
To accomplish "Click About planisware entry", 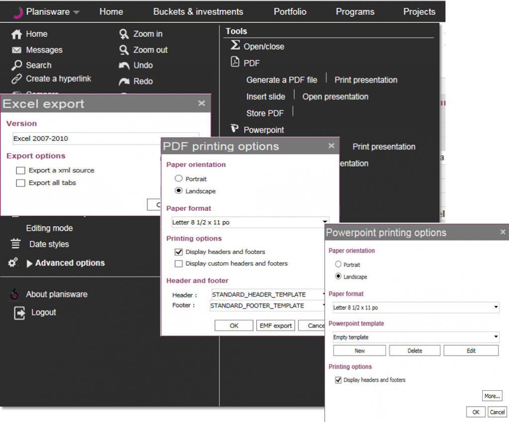I will point(57,294).
